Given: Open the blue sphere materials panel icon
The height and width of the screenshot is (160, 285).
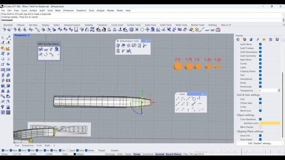Looking at the screenshot, I should coord(251,40).
